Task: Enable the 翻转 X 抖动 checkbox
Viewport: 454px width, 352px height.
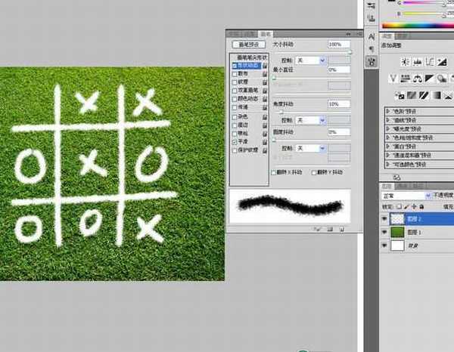Action: tap(274, 173)
